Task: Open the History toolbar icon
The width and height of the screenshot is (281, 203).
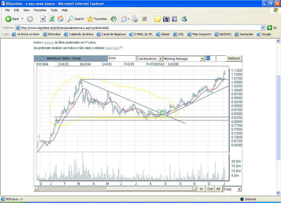Action: coord(114,19)
